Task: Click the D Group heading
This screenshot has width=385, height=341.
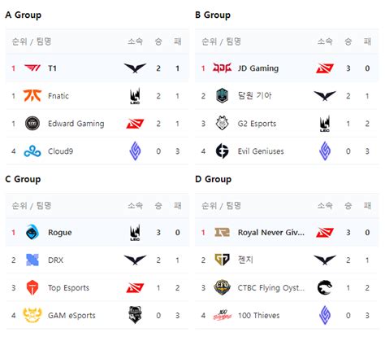Action: (214, 179)
